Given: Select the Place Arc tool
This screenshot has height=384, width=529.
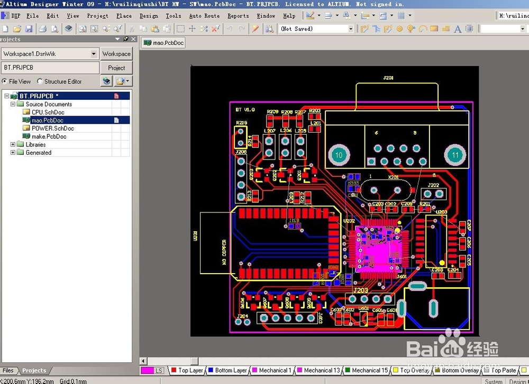Looking at the screenshot, I should [x=423, y=29].
